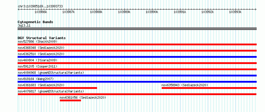Click the chr3:103985169..103993733 position label
265x112 pixels.
pyautogui.click(x=40, y=6)
